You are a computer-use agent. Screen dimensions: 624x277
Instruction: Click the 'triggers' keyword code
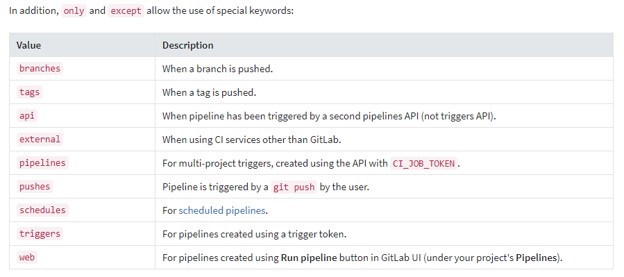(x=40, y=234)
